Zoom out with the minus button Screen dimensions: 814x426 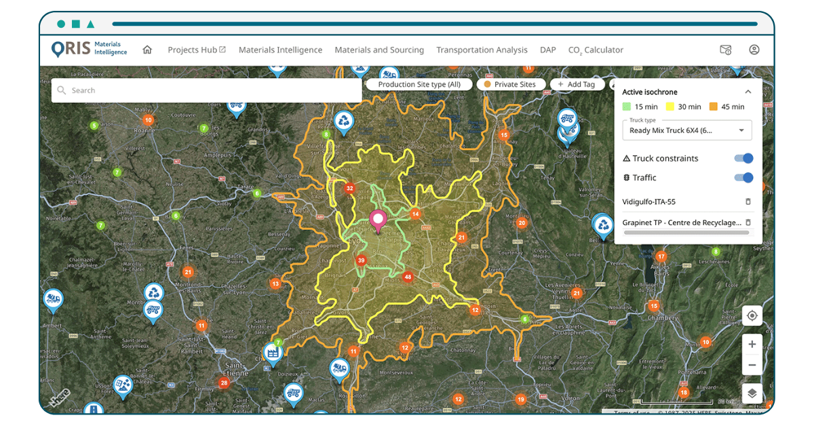tap(752, 365)
